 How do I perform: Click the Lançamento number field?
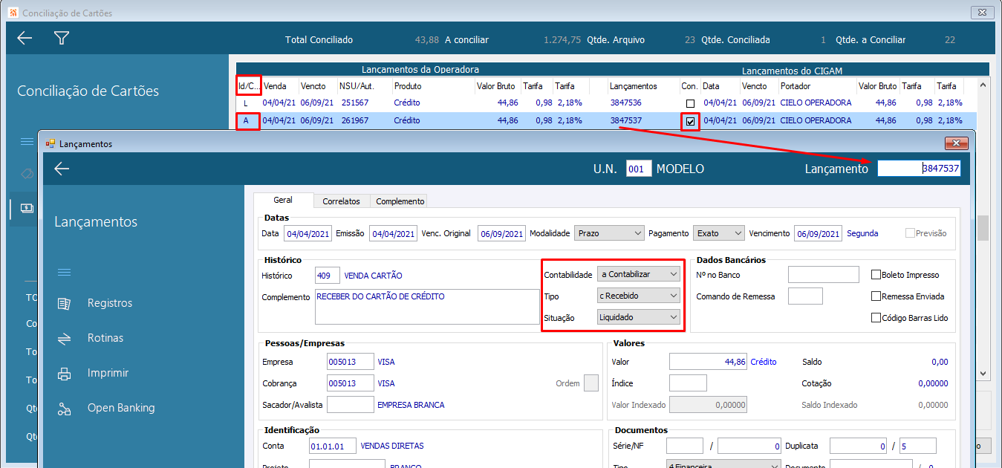point(919,169)
